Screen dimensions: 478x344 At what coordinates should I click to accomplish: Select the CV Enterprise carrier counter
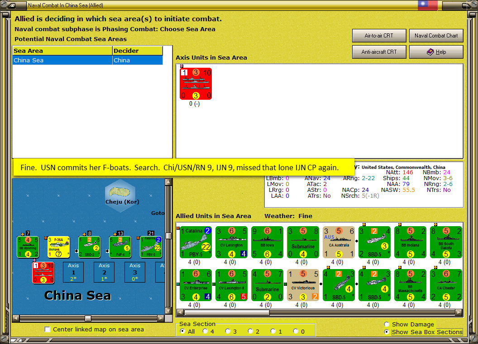pos(196,285)
